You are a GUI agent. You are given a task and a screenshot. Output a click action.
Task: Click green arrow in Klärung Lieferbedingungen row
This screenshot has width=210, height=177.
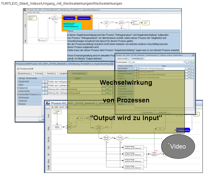click(192, 77)
